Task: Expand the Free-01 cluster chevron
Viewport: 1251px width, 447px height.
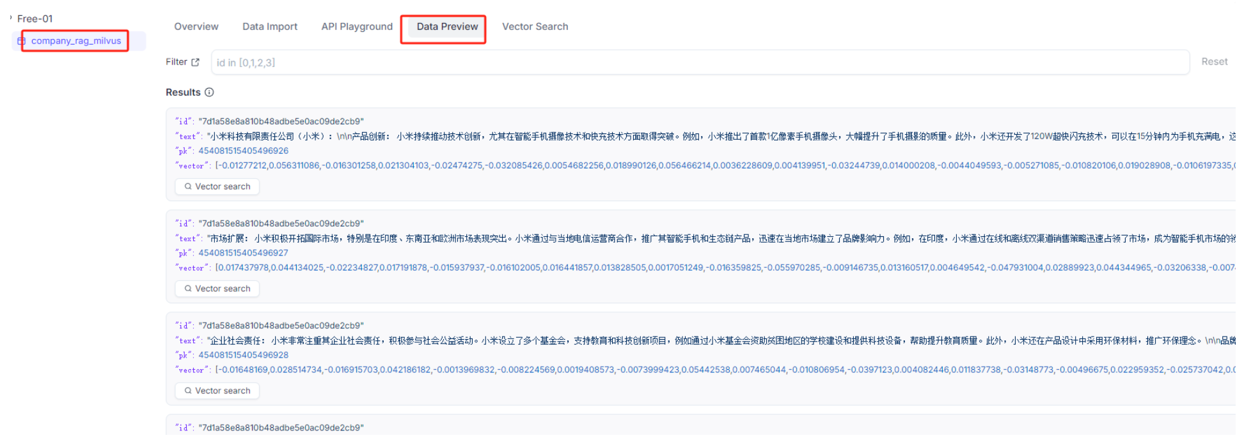Action: click(11, 18)
